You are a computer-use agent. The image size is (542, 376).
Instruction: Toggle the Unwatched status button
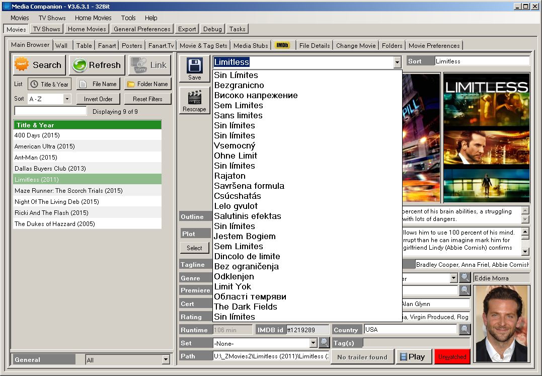pyautogui.click(x=452, y=357)
